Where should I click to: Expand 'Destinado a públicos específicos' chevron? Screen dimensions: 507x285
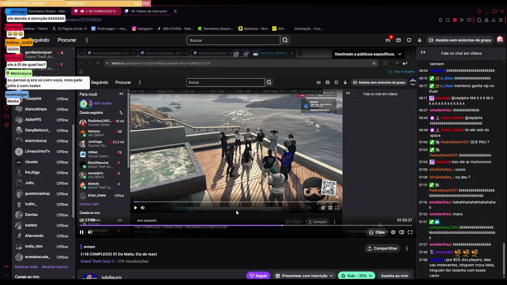[x=400, y=54]
